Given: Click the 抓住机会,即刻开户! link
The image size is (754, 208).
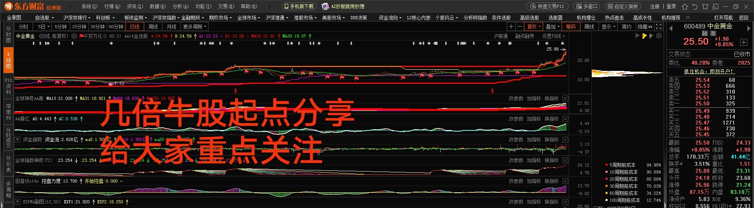Looking at the screenshot, I should click(709, 71).
